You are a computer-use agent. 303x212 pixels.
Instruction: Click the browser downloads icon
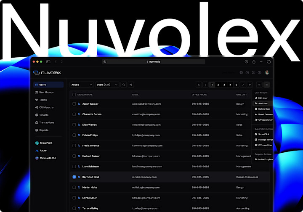tap(246, 61)
